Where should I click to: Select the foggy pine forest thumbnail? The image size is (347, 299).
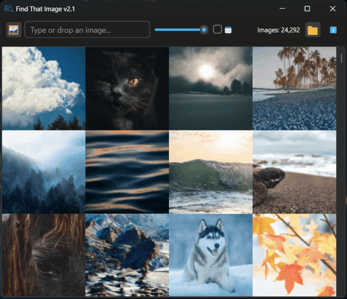tap(44, 172)
